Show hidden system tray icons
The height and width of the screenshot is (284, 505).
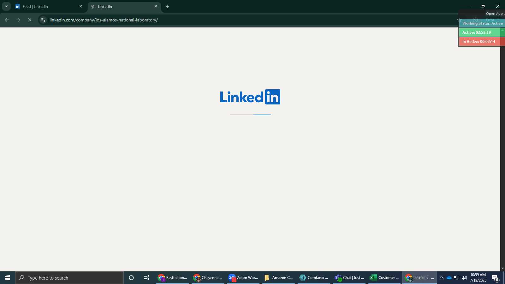tap(442, 278)
